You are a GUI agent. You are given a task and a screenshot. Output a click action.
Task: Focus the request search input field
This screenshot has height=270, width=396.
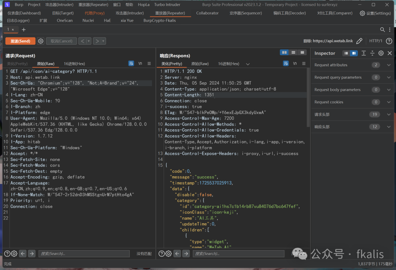tap(84, 254)
